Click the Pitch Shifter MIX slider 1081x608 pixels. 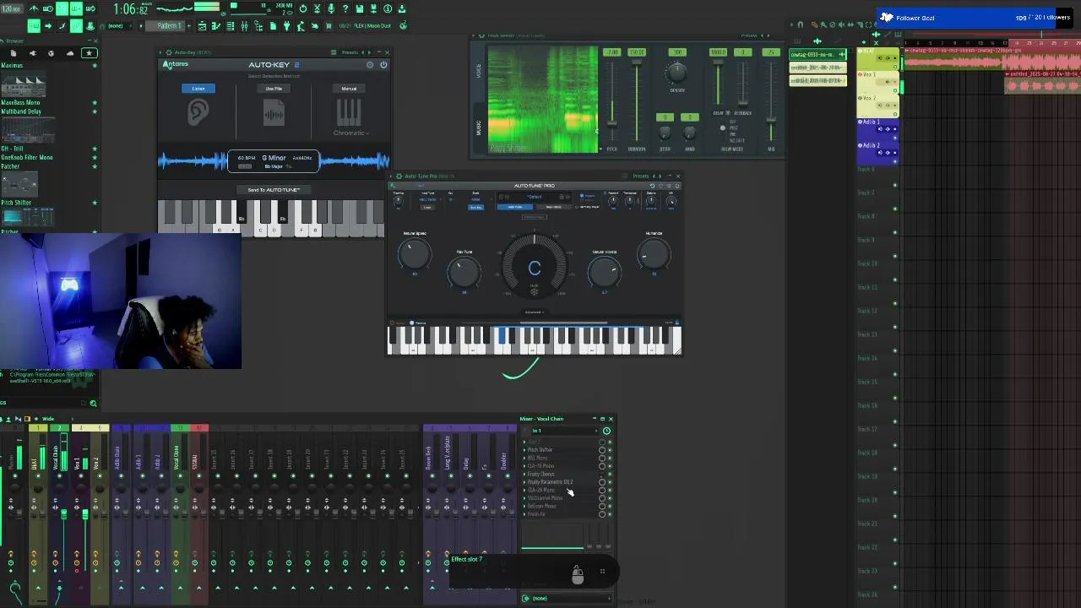tap(771, 119)
